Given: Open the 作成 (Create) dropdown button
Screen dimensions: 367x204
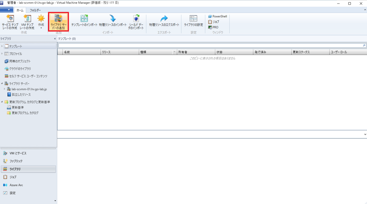Looking at the screenshot, I should tap(41, 22).
